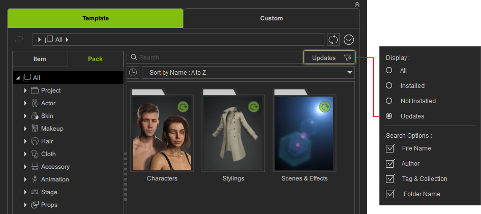The height and width of the screenshot is (214, 481).
Task: Open the Scenes & Effects pack thumbnail
Action: coord(304,133)
